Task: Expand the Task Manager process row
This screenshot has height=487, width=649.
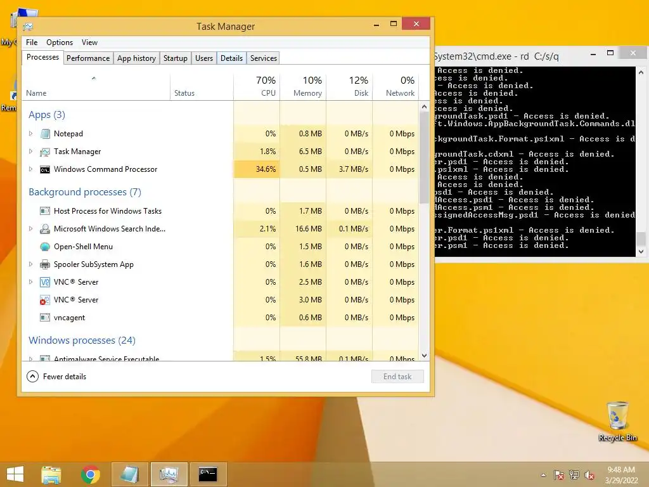Action: point(30,152)
